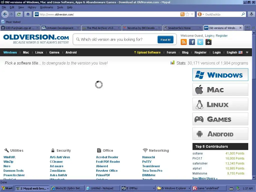Open a new tab with plus button
Screen dimensions: 256x192
click(x=247, y=28)
